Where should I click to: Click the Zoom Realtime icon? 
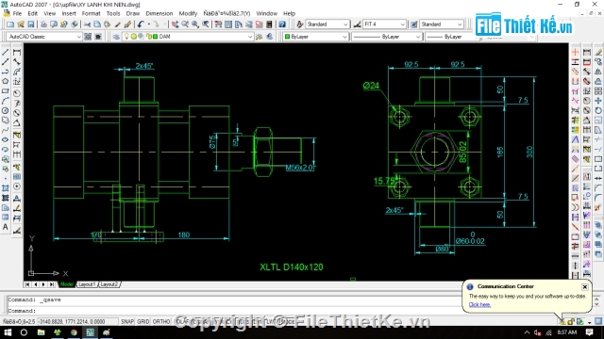pos(185,24)
